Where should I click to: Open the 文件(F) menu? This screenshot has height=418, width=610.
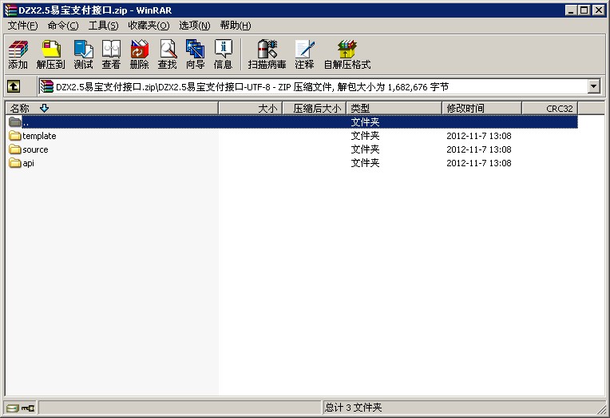pyautogui.click(x=23, y=26)
